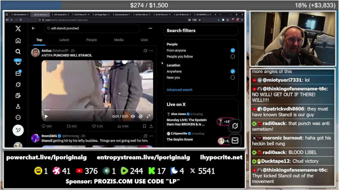
Task: Open Messages envelope in sidebar
Action: tap(18, 73)
